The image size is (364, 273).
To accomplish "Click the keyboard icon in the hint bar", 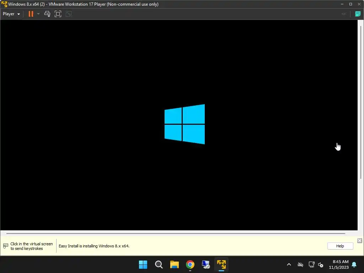I will coord(6,246).
